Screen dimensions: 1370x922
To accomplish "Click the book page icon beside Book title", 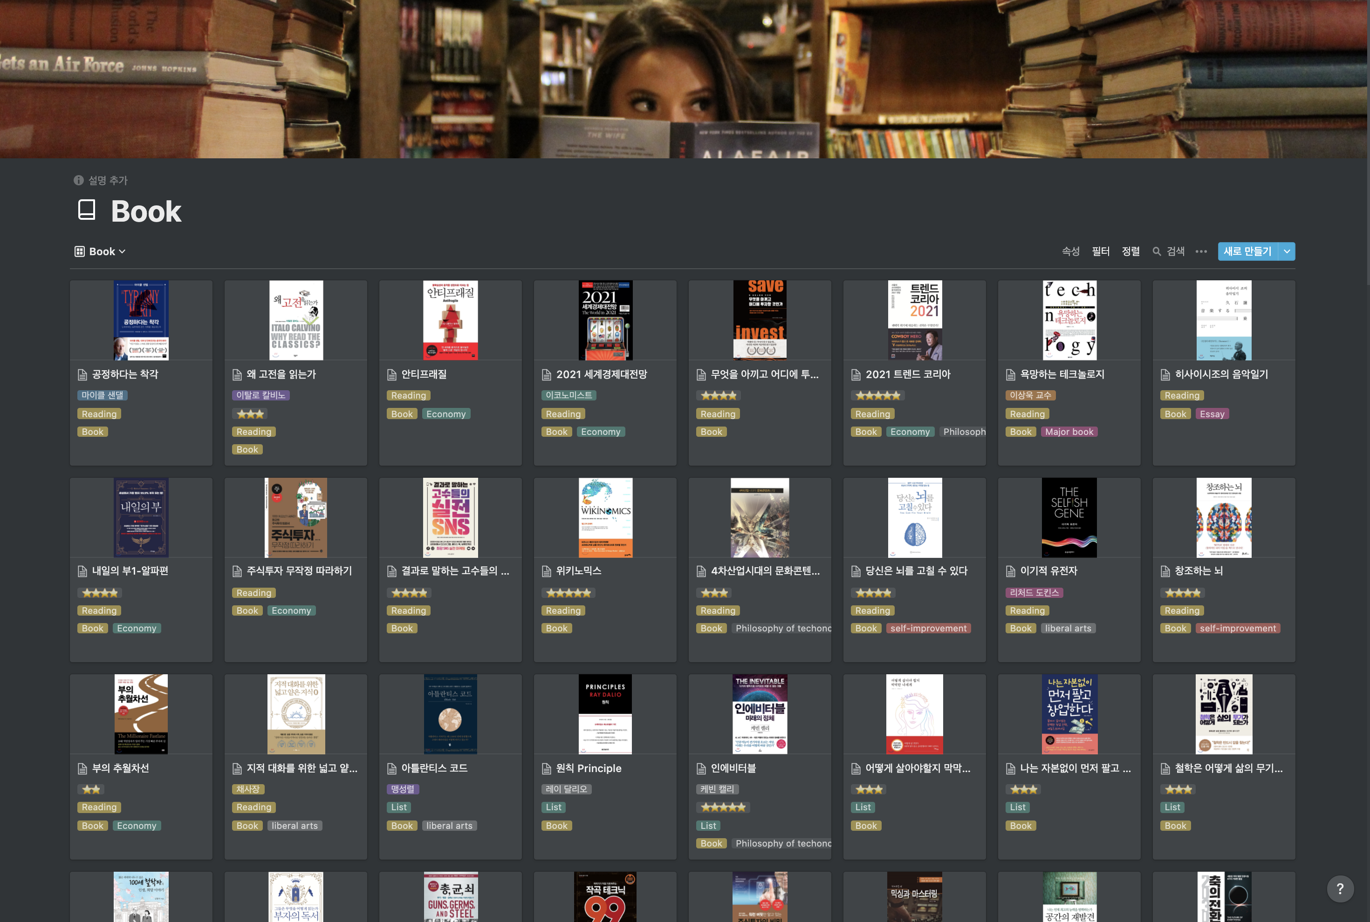I will click(x=87, y=210).
